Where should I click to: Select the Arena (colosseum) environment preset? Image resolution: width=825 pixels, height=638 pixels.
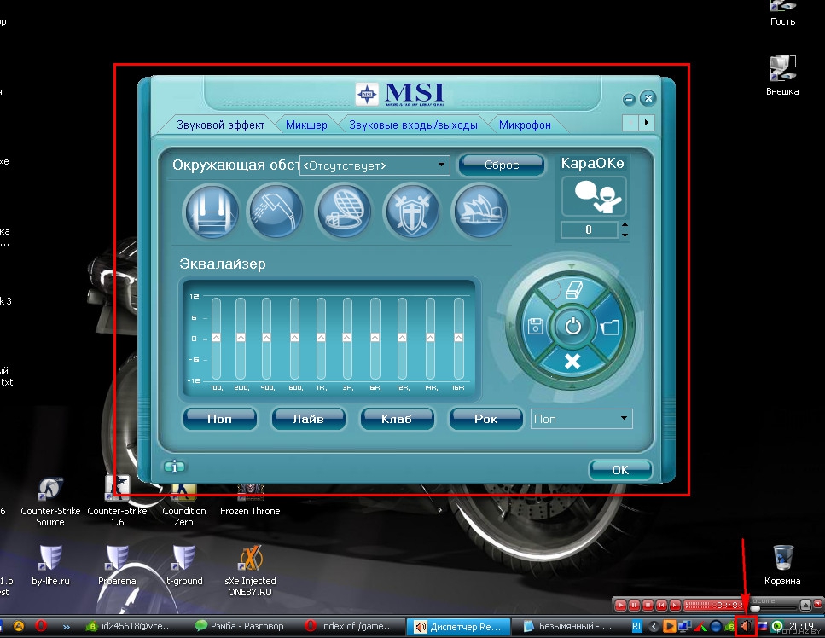pos(343,212)
